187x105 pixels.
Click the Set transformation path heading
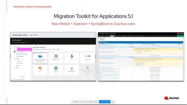[39, 47]
